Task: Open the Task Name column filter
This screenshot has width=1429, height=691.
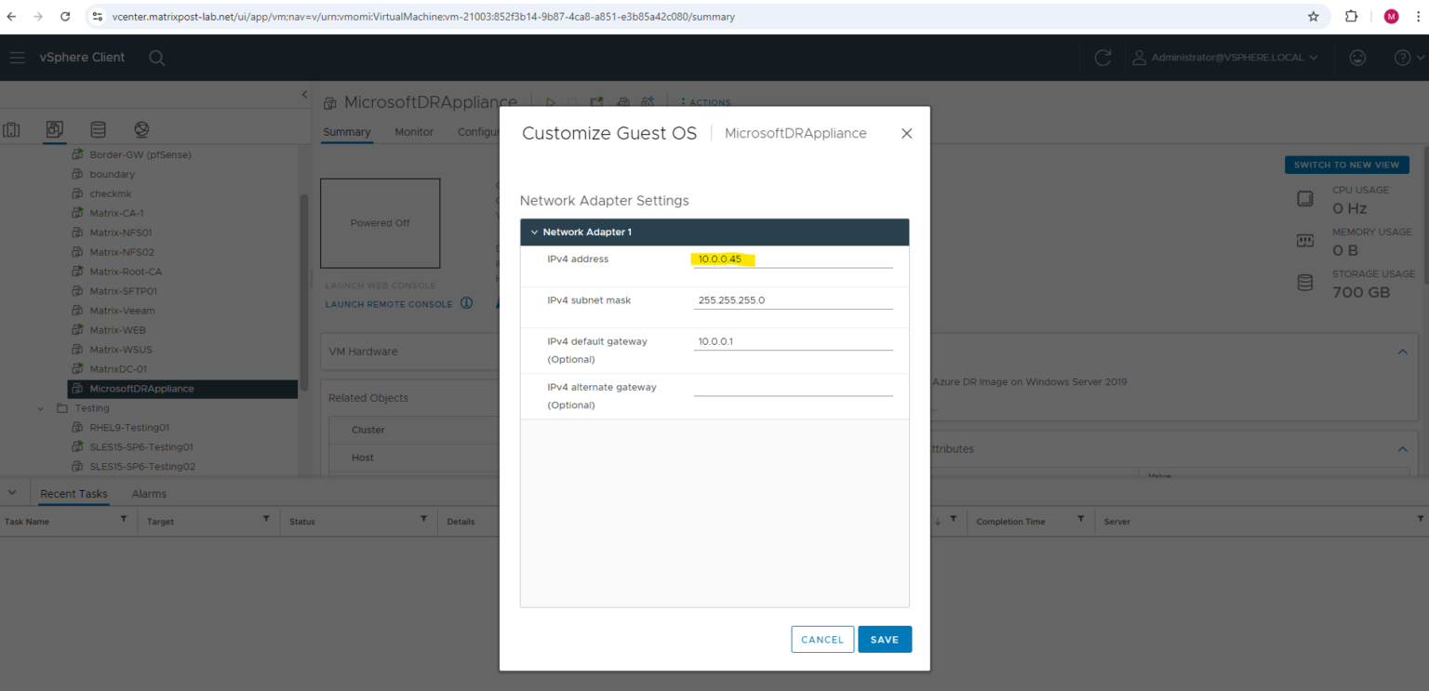Action: click(x=122, y=521)
